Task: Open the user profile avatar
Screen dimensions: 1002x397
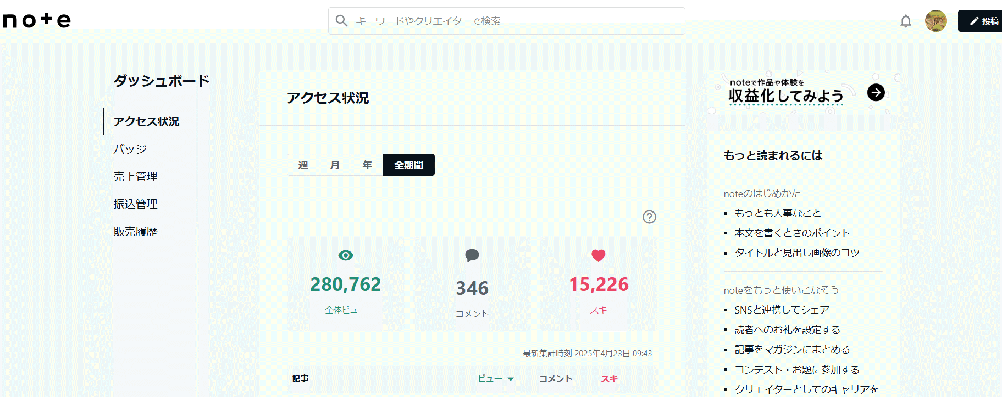Action: click(x=935, y=21)
